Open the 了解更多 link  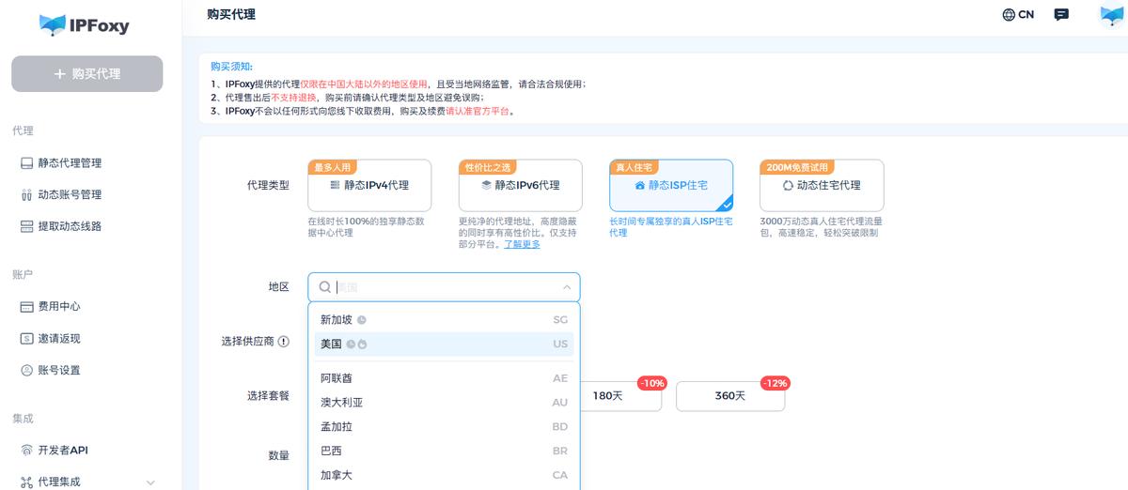[x=522, y=244]
